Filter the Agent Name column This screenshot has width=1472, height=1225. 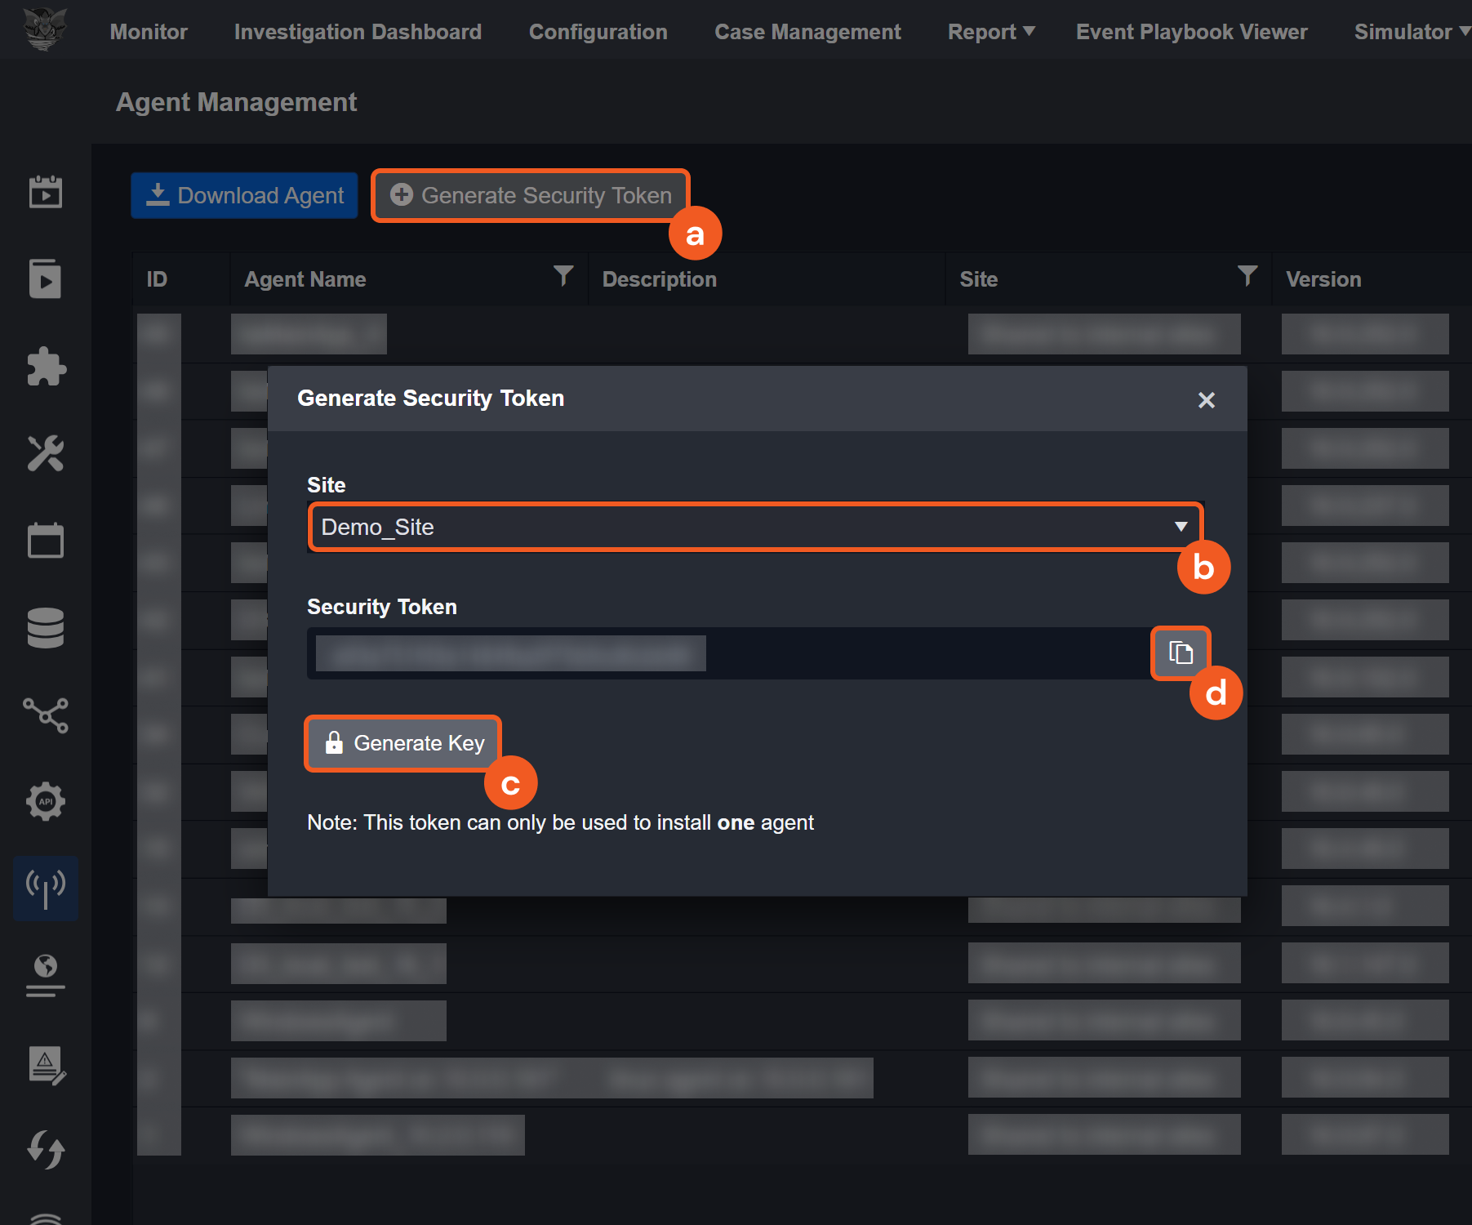(563, 276)
